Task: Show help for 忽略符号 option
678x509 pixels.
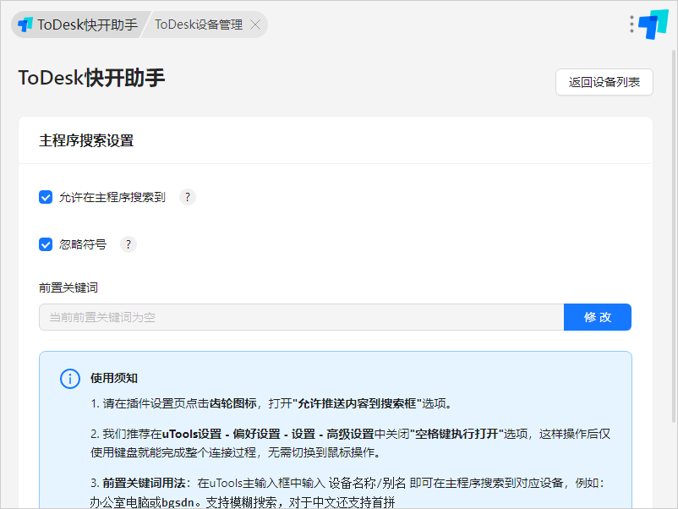Action: [128, 244]
